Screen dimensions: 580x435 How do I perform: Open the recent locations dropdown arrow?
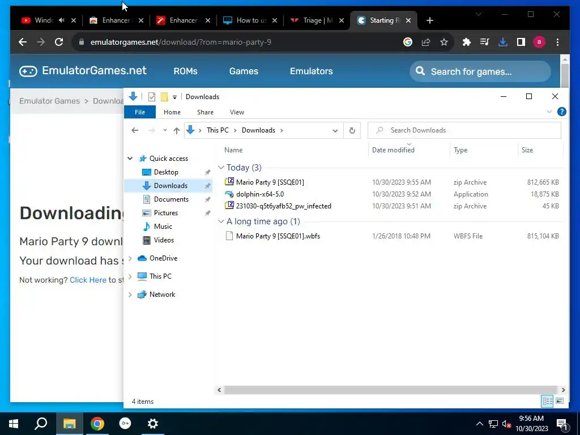point(165,130)
